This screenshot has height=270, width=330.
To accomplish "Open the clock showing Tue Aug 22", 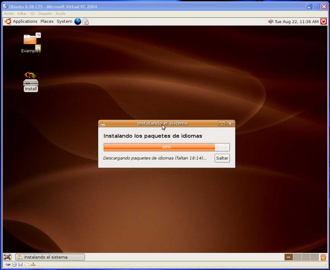I will click(296, 22).
